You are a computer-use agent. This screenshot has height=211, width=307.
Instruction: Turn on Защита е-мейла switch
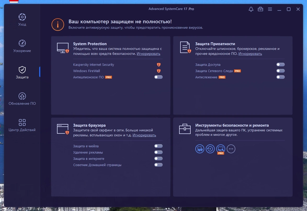(x=158, y=146)
